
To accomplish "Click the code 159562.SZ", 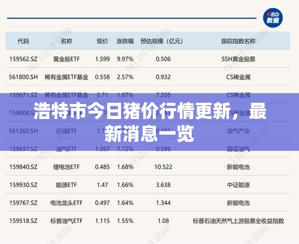I will (23, 59).
